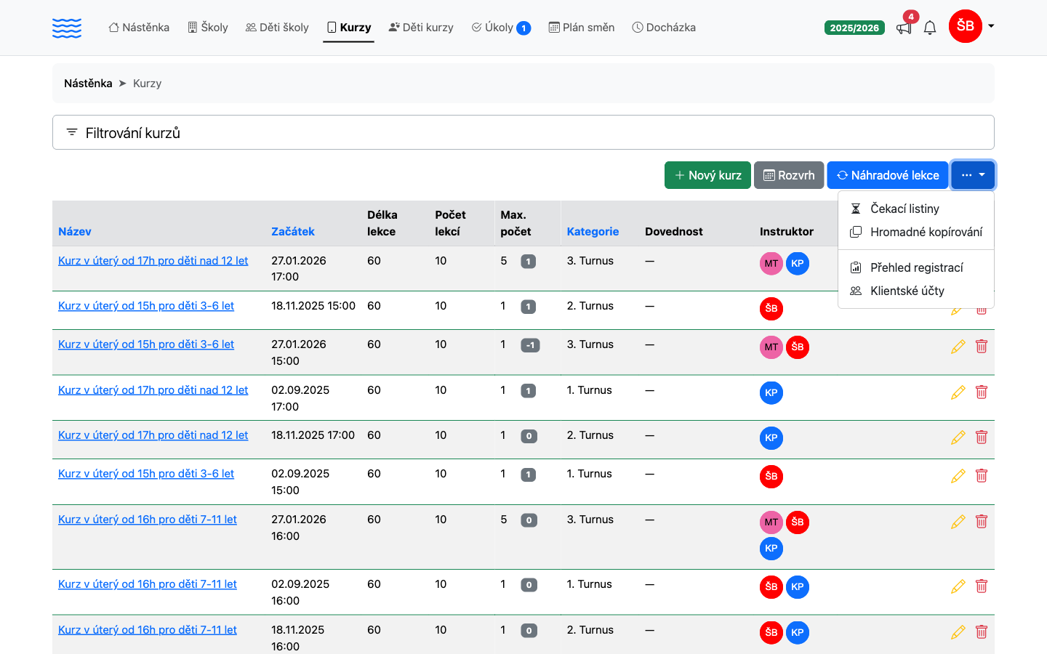
Task: Click pencil icon for 27.01.2026 16:00 course
Action: click(958, 522)
